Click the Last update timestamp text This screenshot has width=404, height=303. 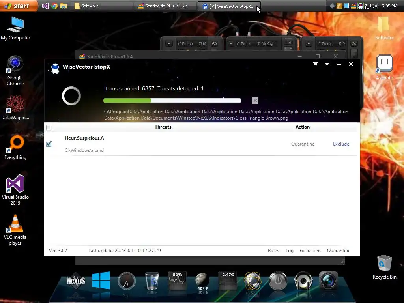click(x=124, y=251)
